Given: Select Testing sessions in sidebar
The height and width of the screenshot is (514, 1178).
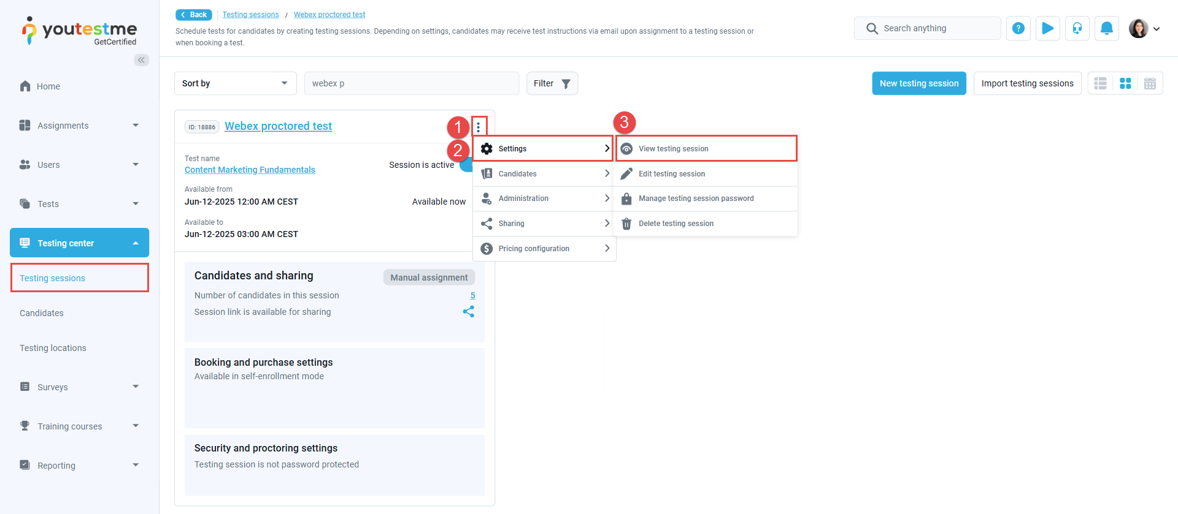Looking at the screenshot, I should [x=80, y=278].
